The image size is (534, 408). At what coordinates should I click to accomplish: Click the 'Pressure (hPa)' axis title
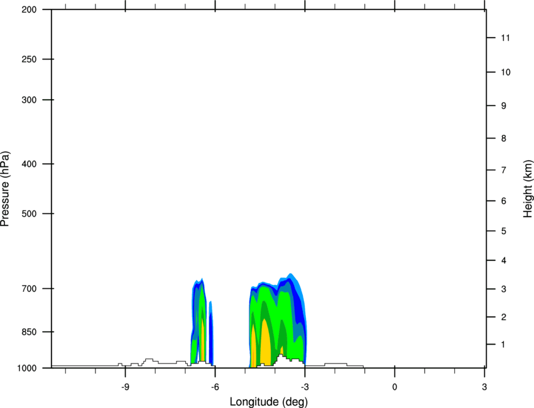tap(5, 189)
